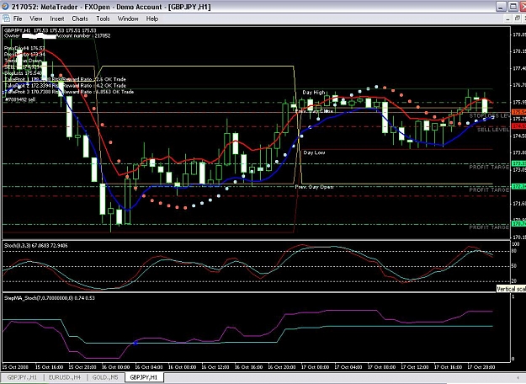The width and height of the screenshot is (526, 384).
Task: Open the File menu
Action: (x=18, y=19)
